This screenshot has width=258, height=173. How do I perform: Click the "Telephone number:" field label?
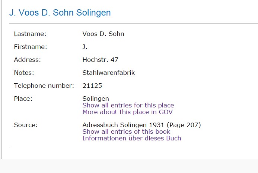(x=44, y=86)
